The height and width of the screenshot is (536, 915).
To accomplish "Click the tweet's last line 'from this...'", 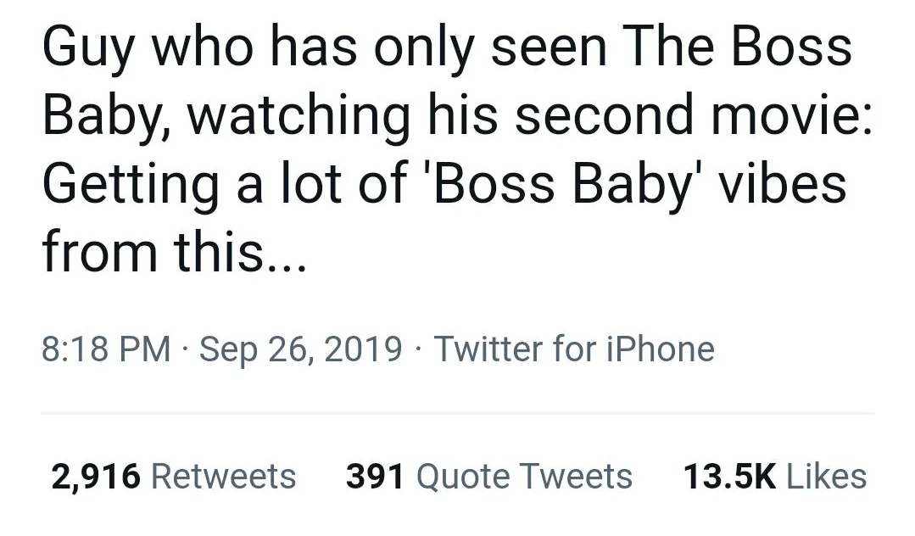I will pos(174,252).
